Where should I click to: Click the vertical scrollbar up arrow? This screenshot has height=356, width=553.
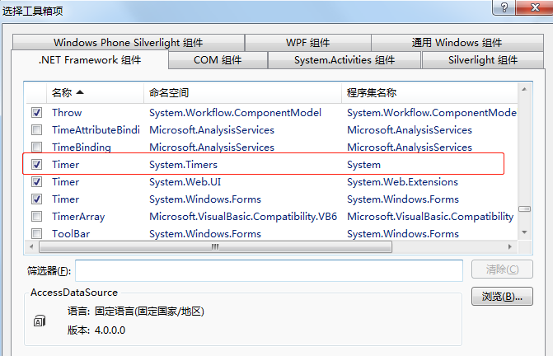(524, 90)
